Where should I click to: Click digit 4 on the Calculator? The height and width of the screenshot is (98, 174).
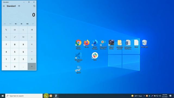pyautogui.click(x=6, y=52)
